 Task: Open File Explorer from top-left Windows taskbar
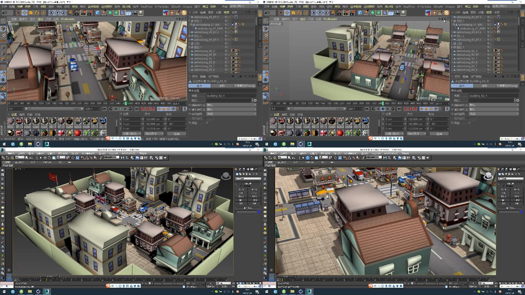coord(30,144)
